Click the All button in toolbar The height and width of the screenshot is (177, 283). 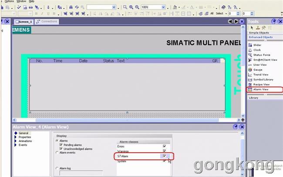click(x=212, y=13)
